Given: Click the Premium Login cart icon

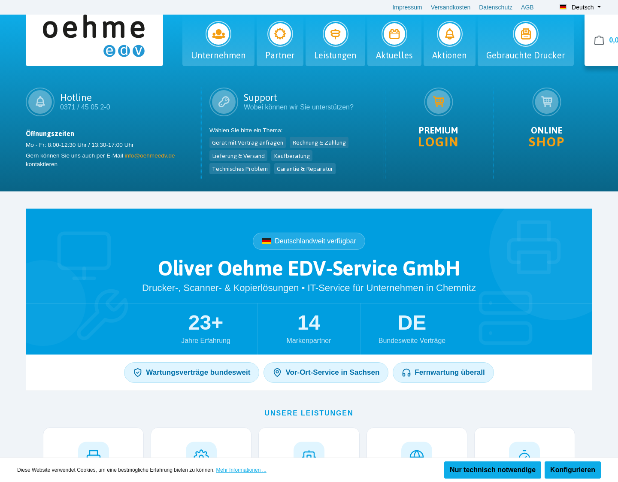Looking at the screenshot, I should coord(439,102).
